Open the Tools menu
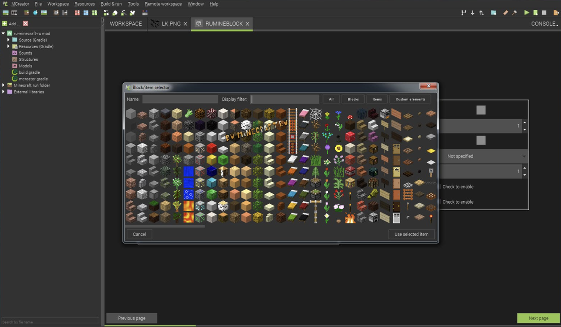This screenshot has width=561, height=327. pyautogui.click(x=133, y=4)
